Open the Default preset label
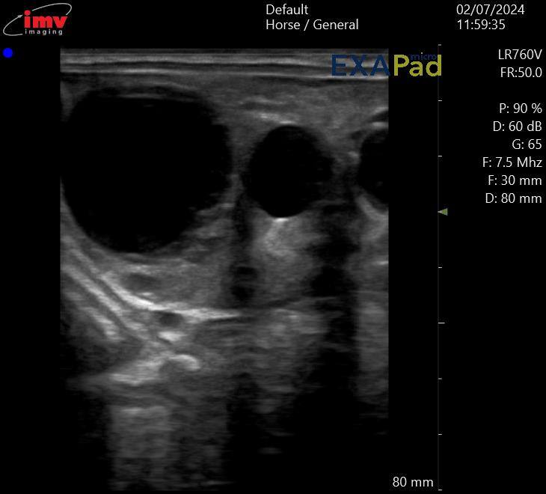 pos(286,10)
